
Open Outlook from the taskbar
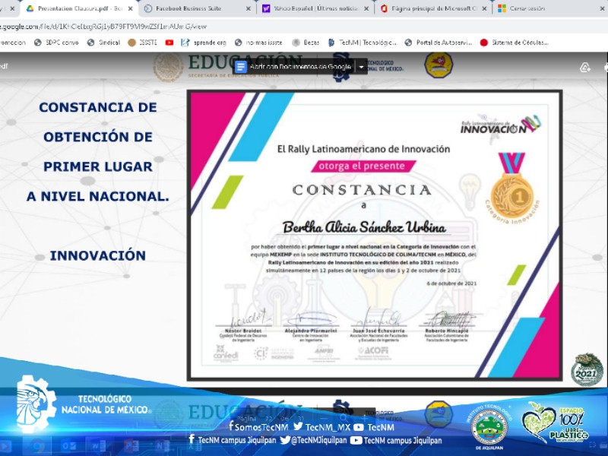(68, 446)
